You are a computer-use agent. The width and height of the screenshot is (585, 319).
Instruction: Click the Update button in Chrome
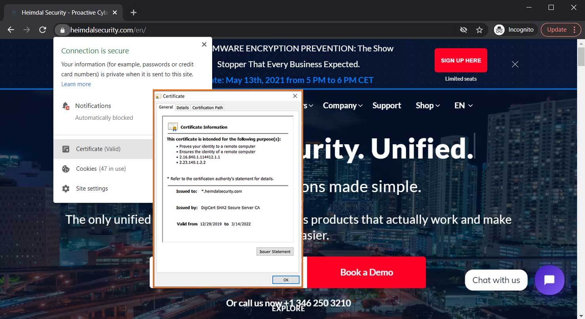pyautogui.click(x=557, y=30)
